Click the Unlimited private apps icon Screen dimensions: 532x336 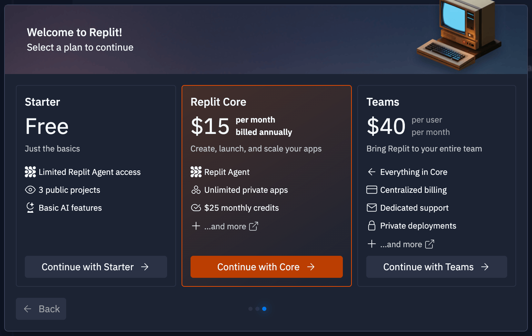tap(196, 190)
